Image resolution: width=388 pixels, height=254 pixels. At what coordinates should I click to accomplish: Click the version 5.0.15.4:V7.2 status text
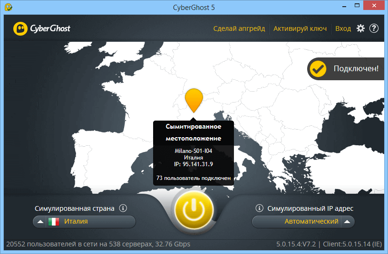[296, 244]
